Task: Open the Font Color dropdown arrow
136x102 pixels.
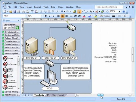Action: tap(87, 16)
